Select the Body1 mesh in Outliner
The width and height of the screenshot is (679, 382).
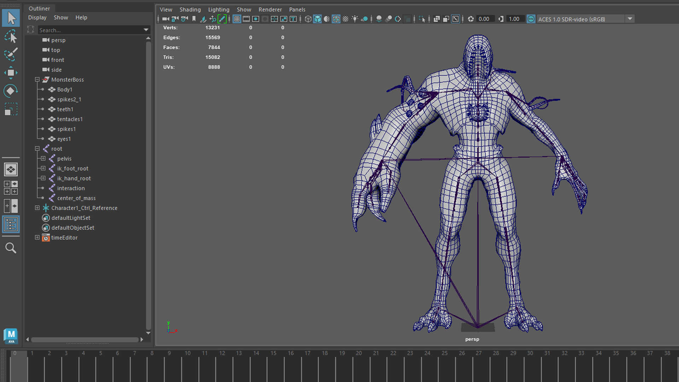(x=65, y=89)
